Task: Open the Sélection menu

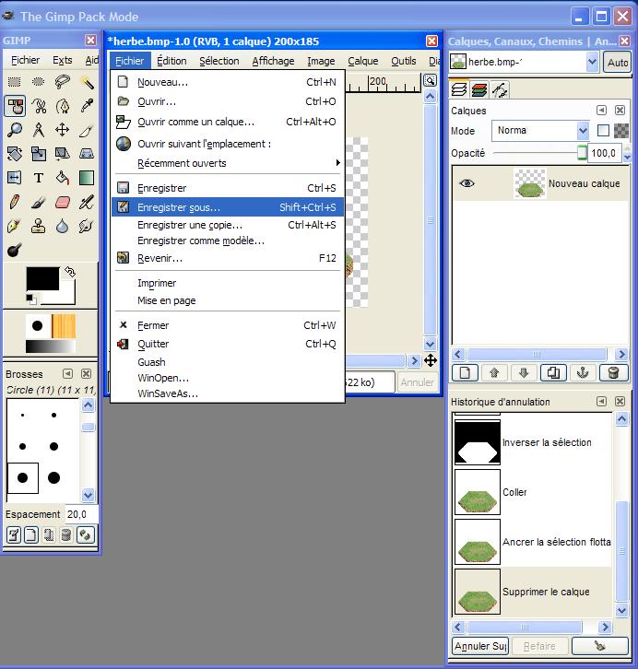Action: coord(219,61)
